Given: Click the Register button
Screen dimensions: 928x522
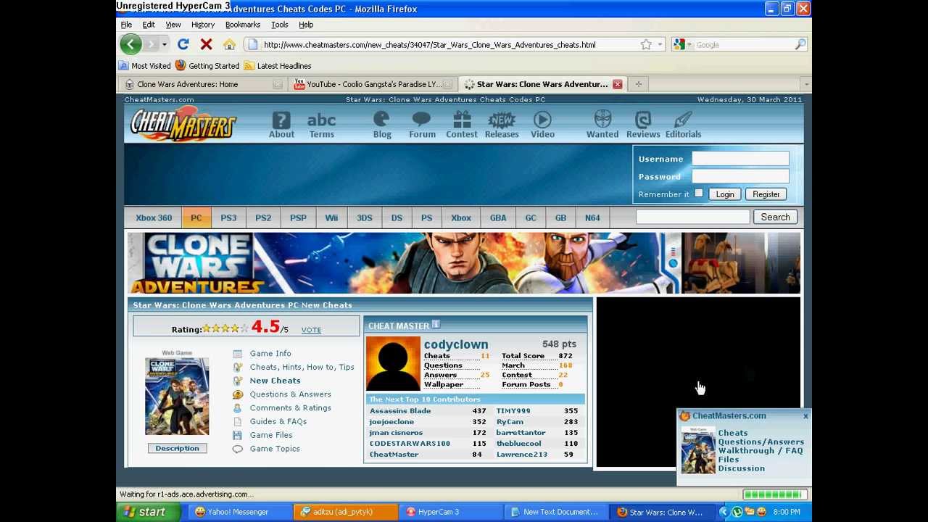Looking at the screenshot, I should [x=766, y=194].
